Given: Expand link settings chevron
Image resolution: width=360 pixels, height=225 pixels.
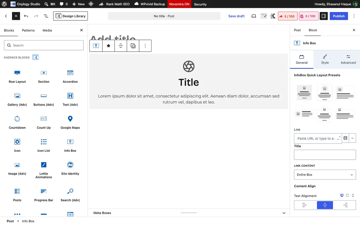Looking at the screenshot, I should (x=352, y=138).
